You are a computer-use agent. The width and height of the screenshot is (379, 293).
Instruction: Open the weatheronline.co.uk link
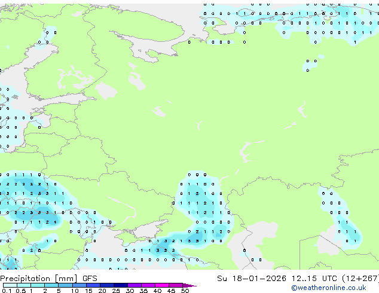(x=329, y=288)
